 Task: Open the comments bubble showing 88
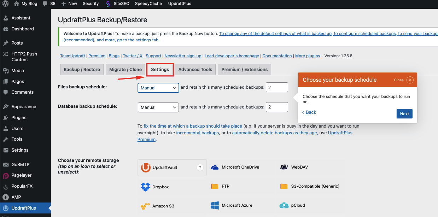(x=45, y=4)
